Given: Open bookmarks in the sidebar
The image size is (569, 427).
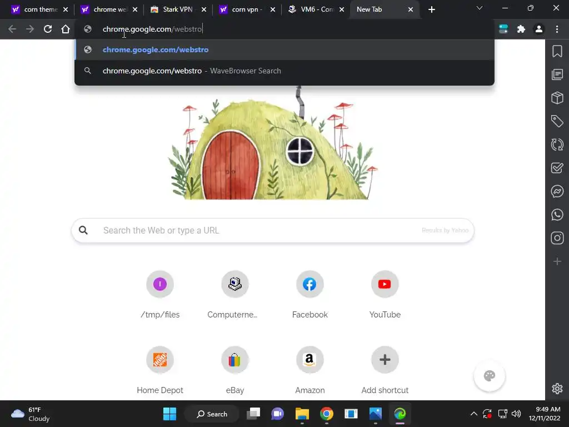Looking at the screenshot, I should tap(557, 51).
